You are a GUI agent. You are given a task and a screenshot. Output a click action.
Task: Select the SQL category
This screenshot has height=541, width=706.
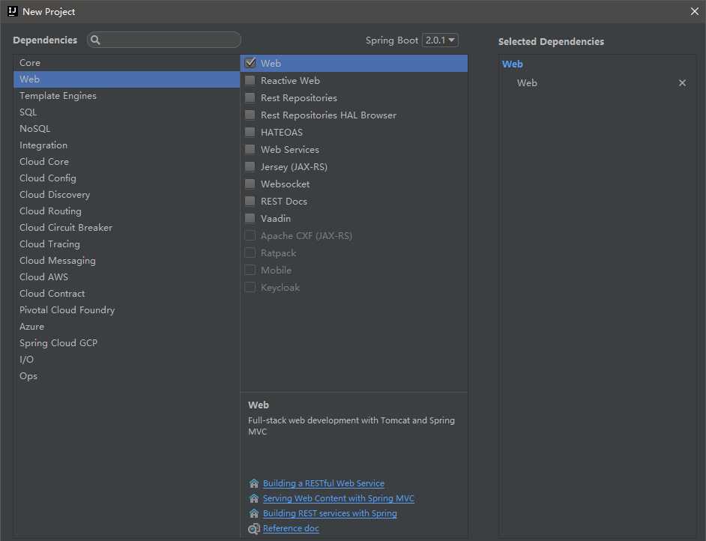tap(127, 112)
